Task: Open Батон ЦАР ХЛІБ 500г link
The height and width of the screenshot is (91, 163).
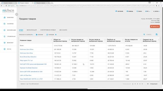Action: point(31,72)
